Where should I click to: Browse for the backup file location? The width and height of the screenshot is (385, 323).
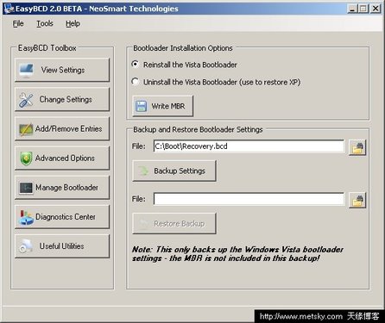(x=357, y=147)
